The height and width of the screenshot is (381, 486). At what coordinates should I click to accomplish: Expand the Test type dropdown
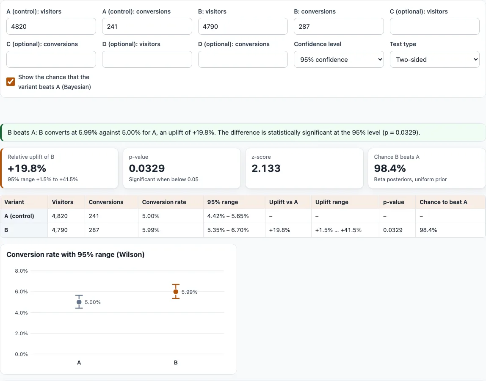434,60
